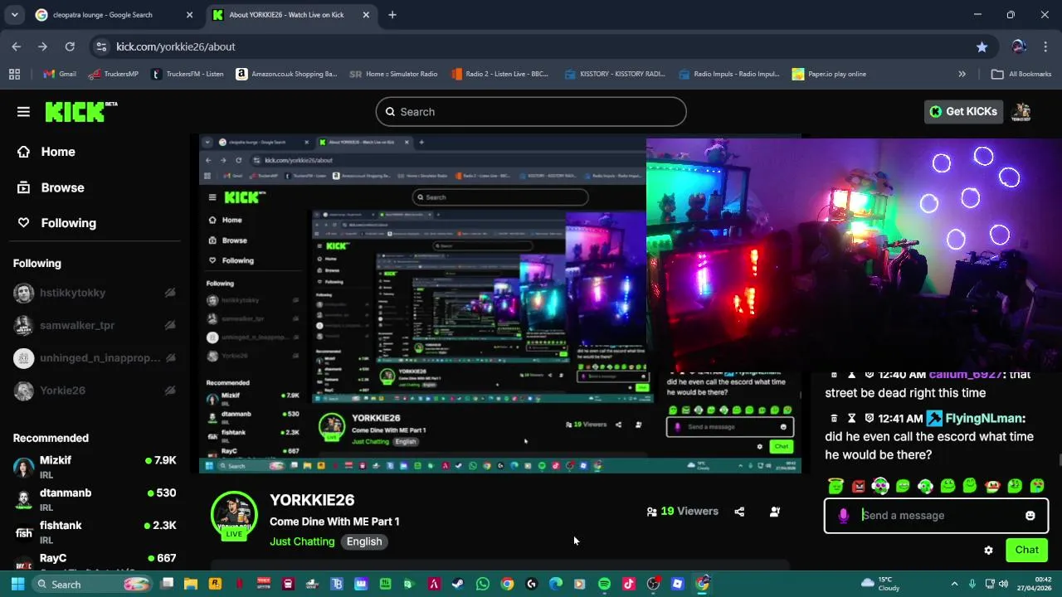1062x597 pixels.
Task: Click the Kick search box
Action: [531, 112]
